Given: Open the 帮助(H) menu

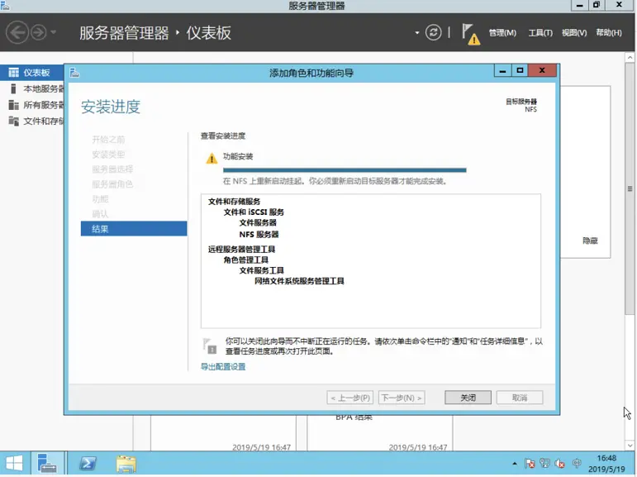Looking at the screenshot, I should point(609,32).
